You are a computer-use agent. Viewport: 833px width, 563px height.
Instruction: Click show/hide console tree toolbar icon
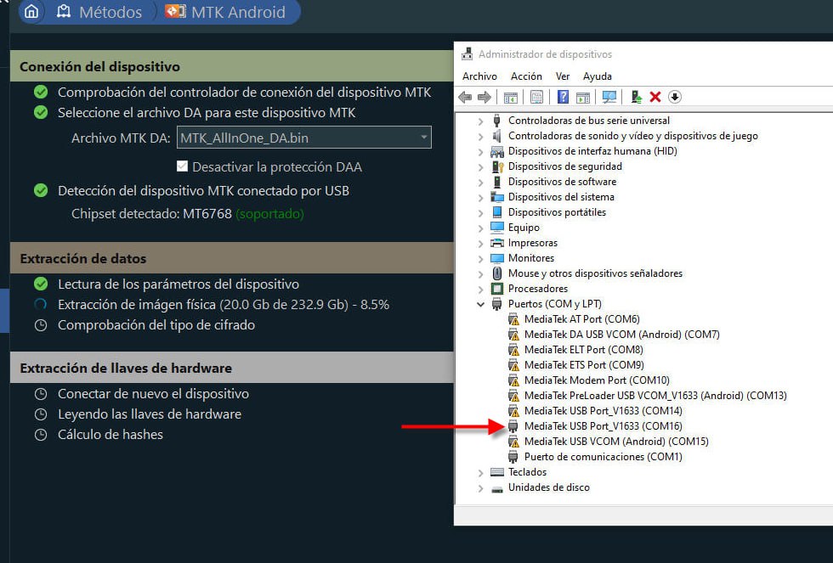click(x=511, y=97)
